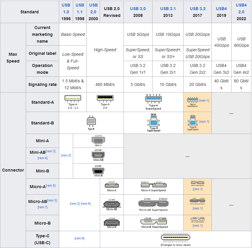The height and width of the screenshot is (248, 252).
Task: Open the USB4 2.0 header link
Action: tap(241, 8)
